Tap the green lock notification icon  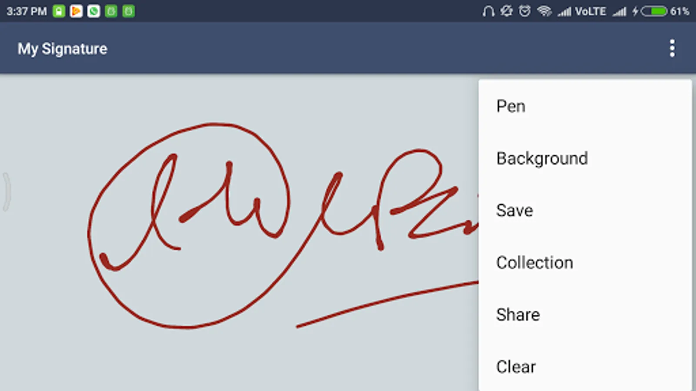click(x=59, y=11)
